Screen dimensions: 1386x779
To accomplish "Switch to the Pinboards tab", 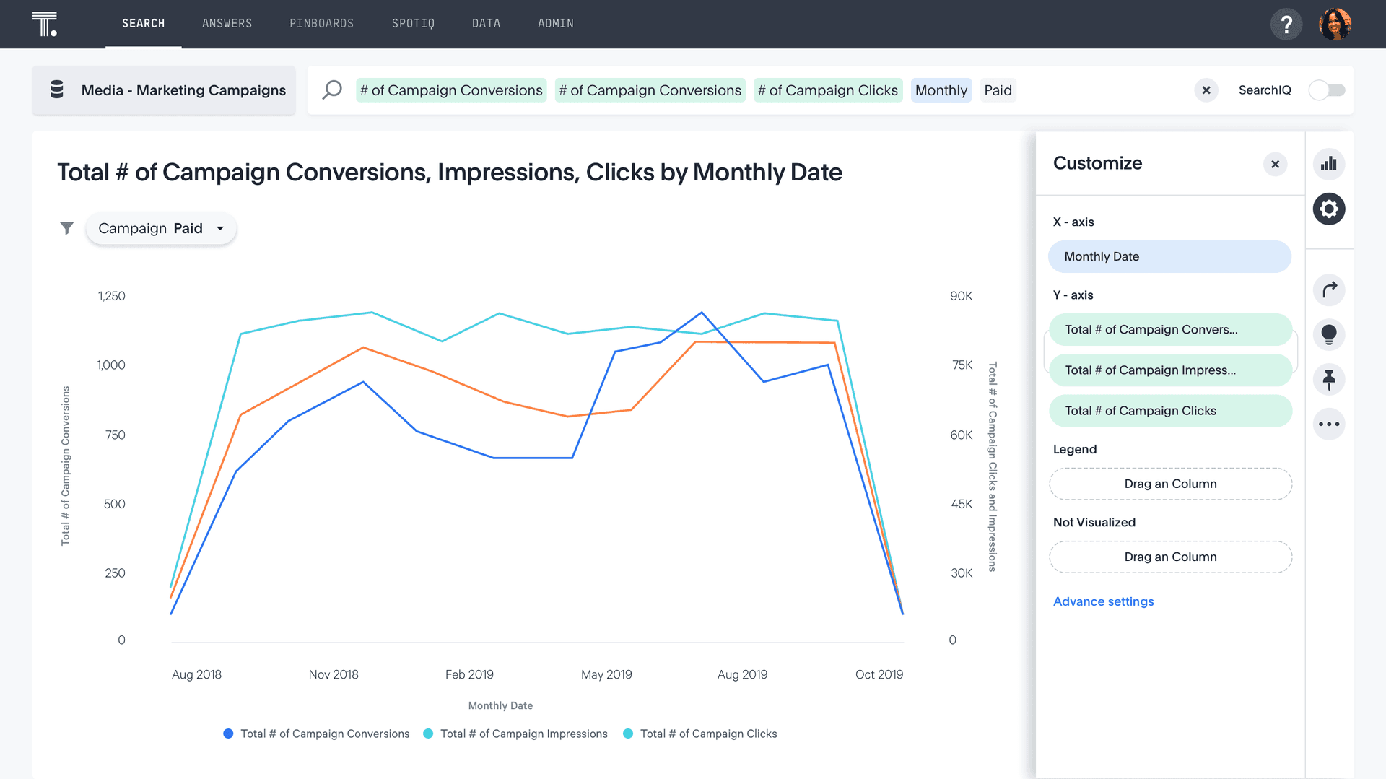I will [x=321, y=24].
